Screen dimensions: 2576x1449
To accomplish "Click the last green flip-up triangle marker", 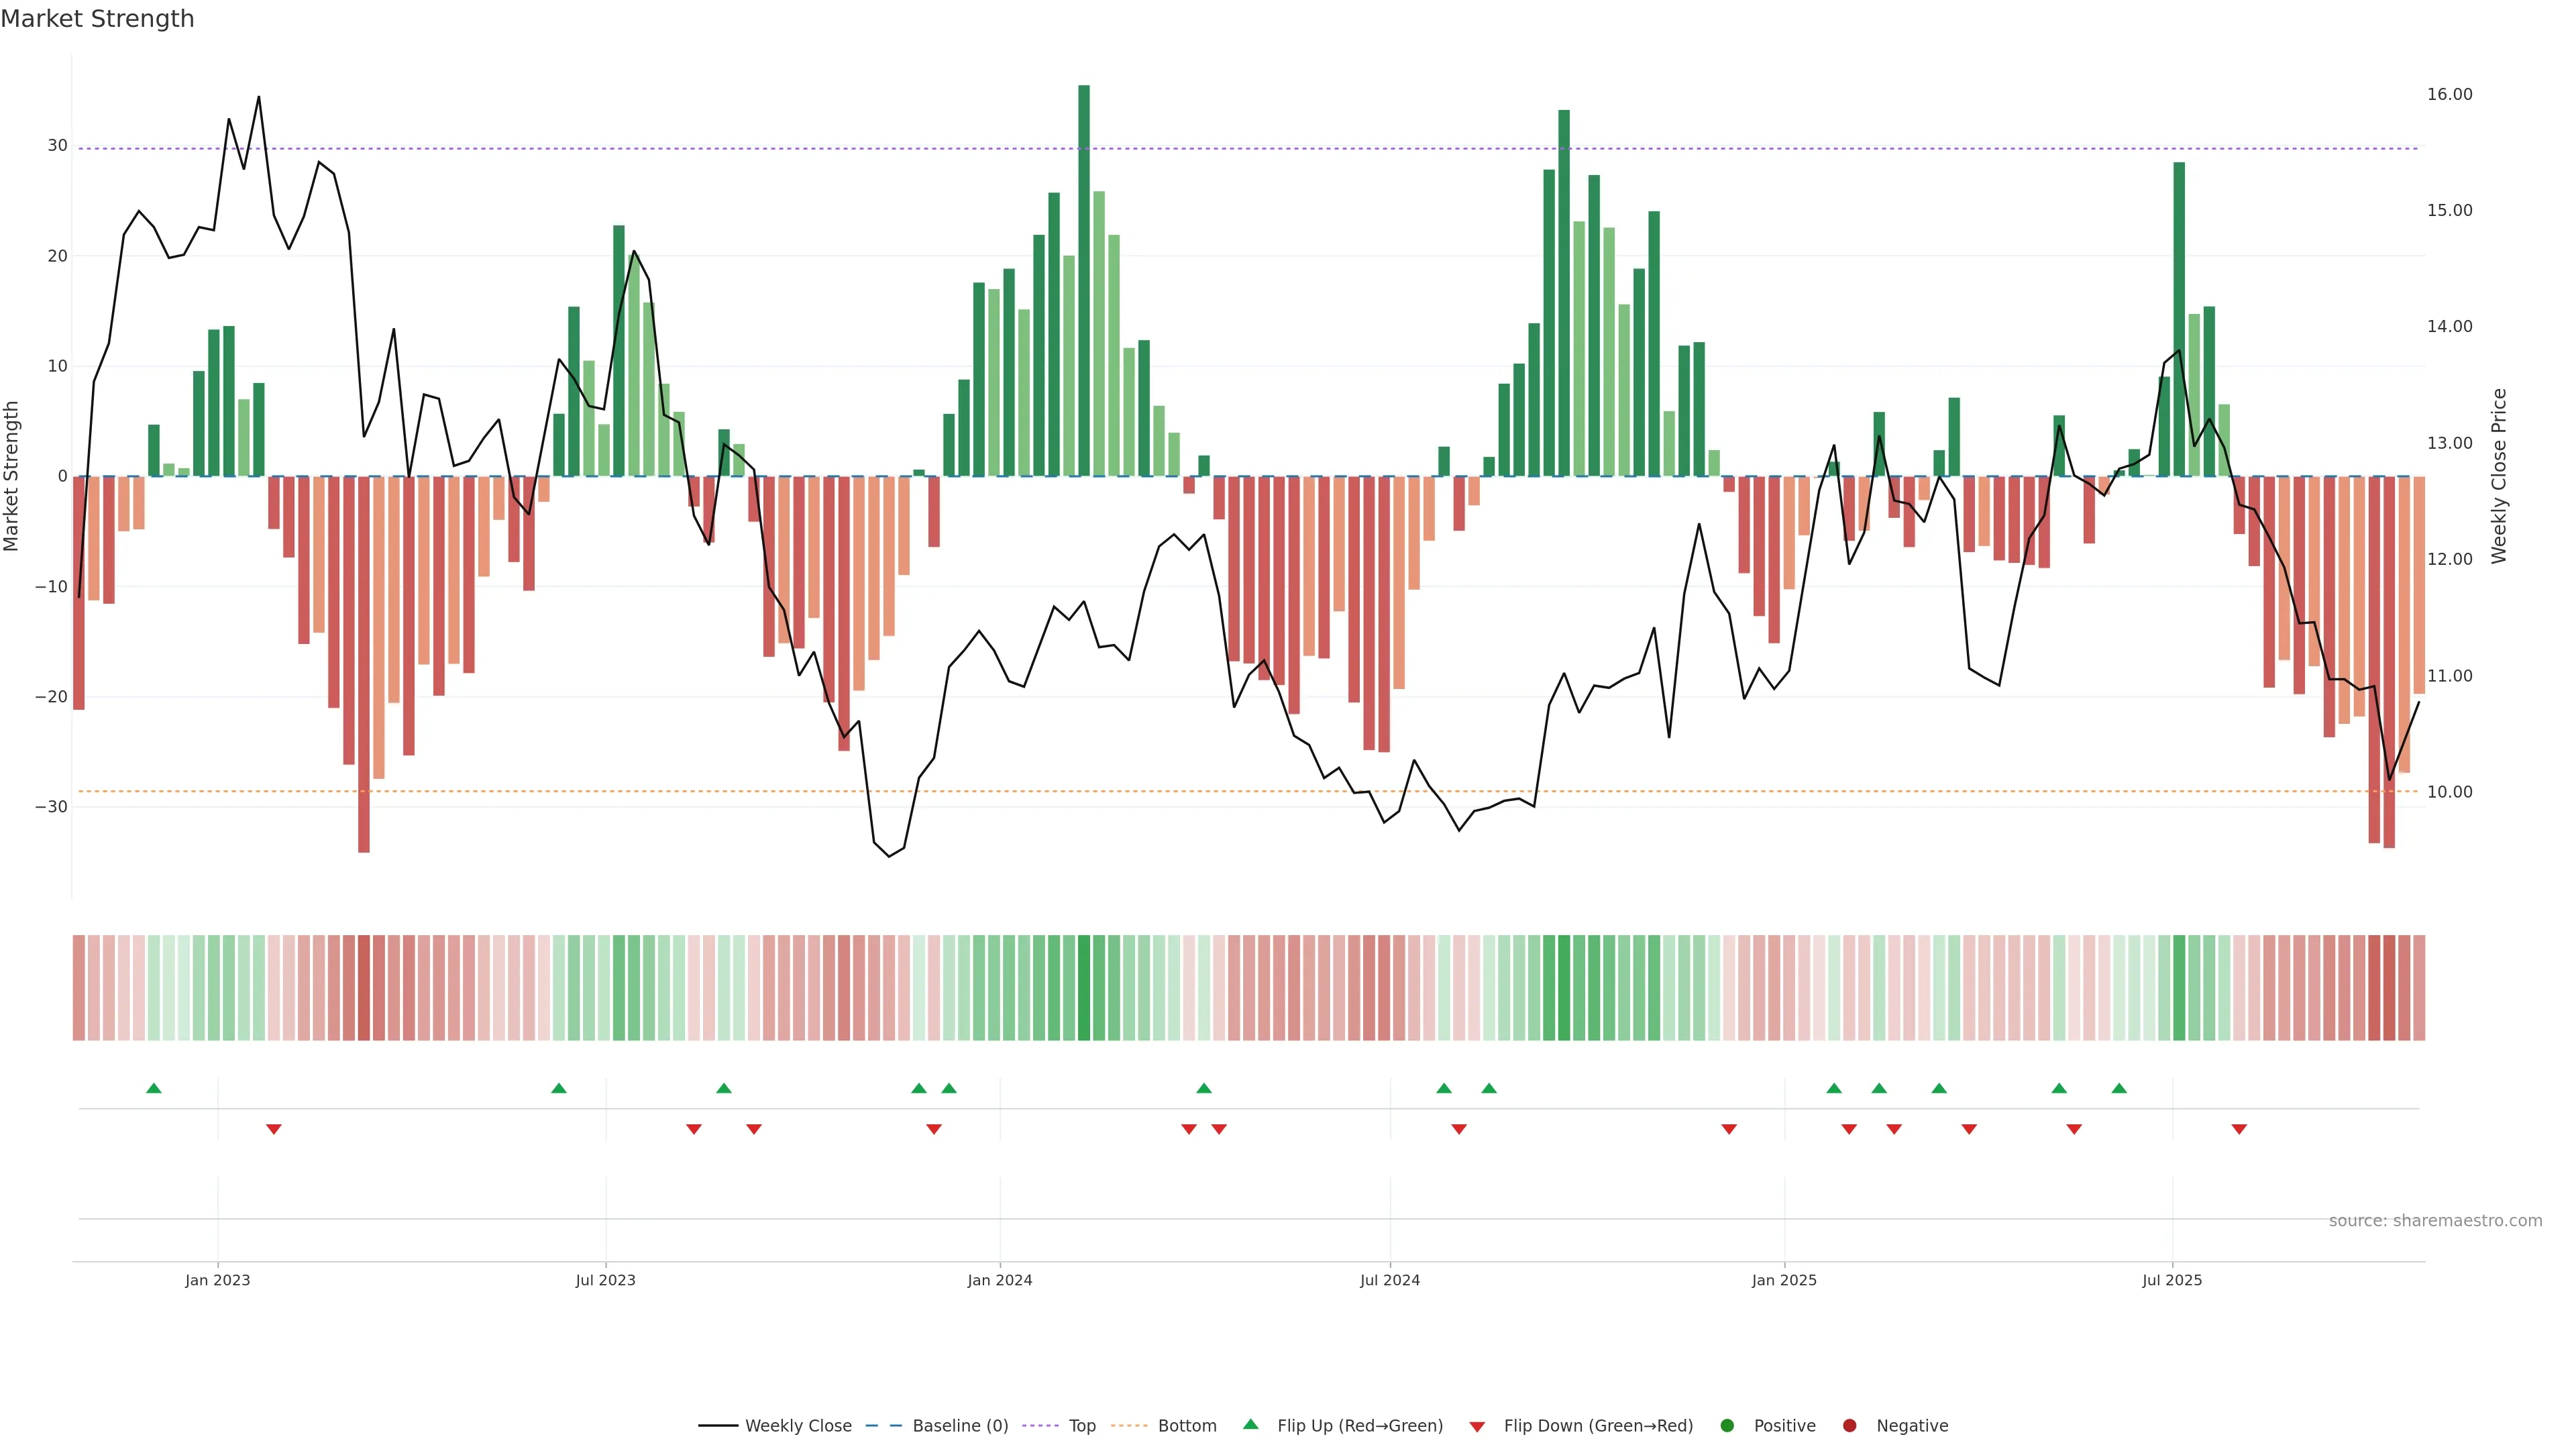I will [x=2119, y=1088].
